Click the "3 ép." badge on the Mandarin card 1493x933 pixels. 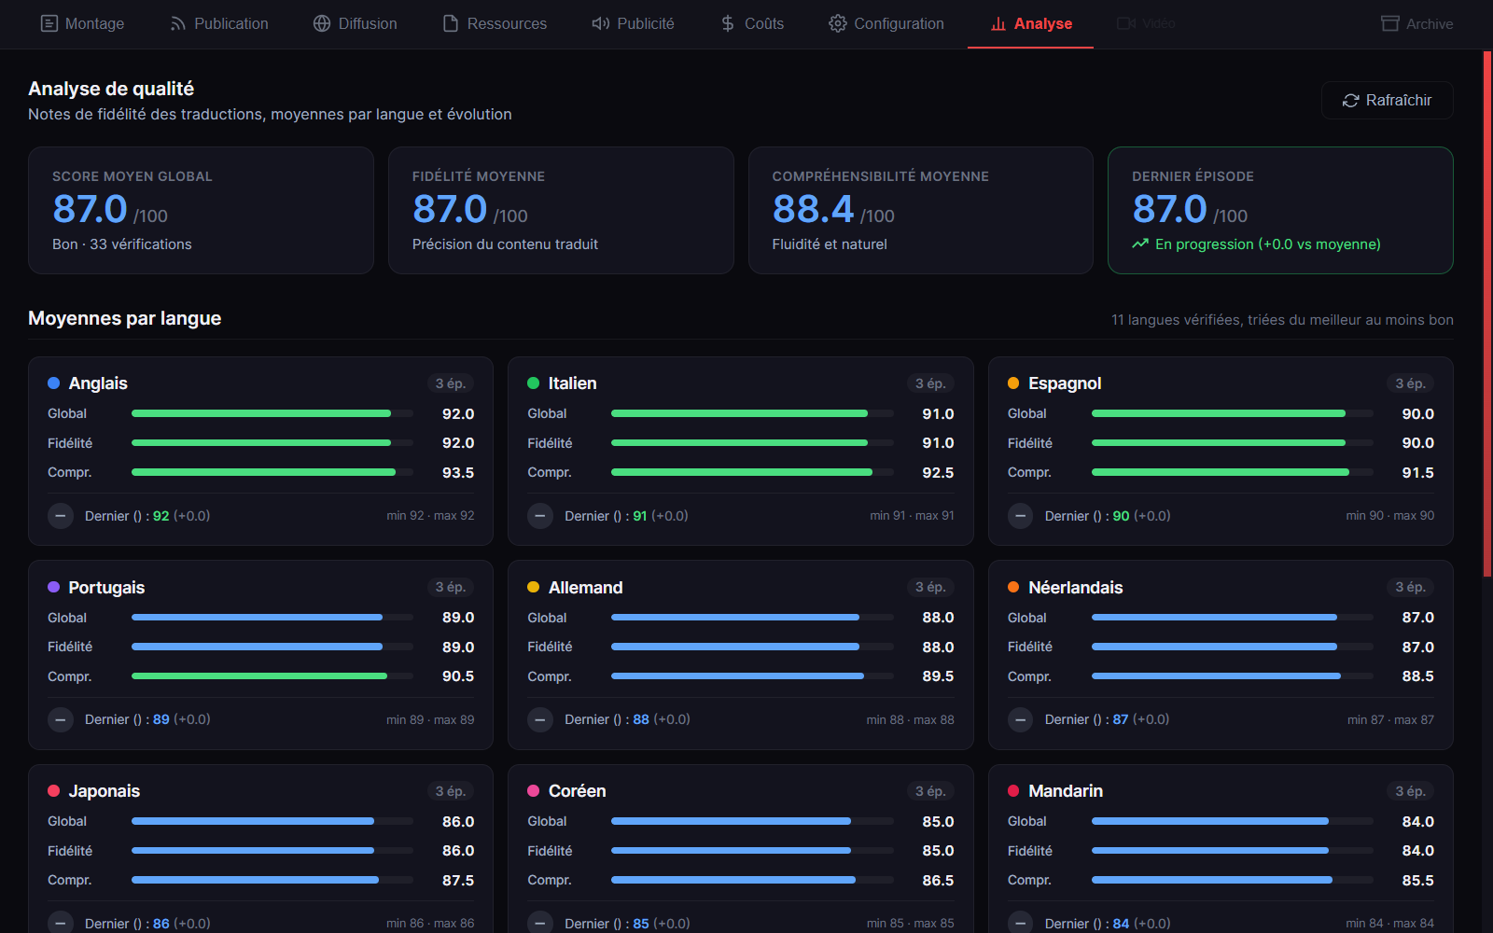[x=1411, y=791]
